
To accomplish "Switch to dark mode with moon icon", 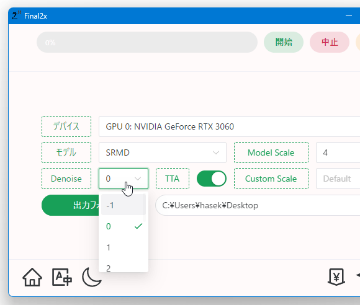I will click(x=91, y=277).
